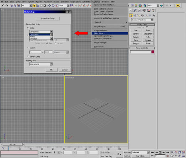Click the Play Animation button

click(160, 152)
